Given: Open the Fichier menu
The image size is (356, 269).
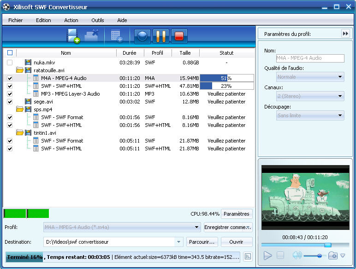Looking at the screenshot, I should pos(15,20).
